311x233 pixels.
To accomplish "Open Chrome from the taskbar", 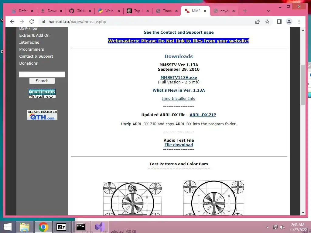I will (x=43, y=227).
